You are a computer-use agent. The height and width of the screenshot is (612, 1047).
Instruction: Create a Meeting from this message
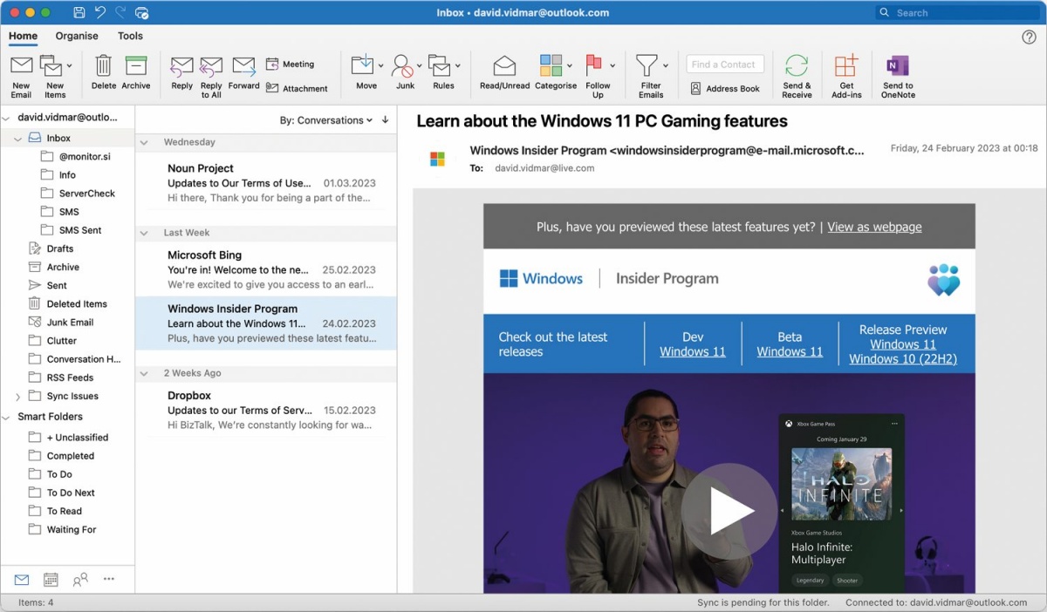(x=290, y=65)
